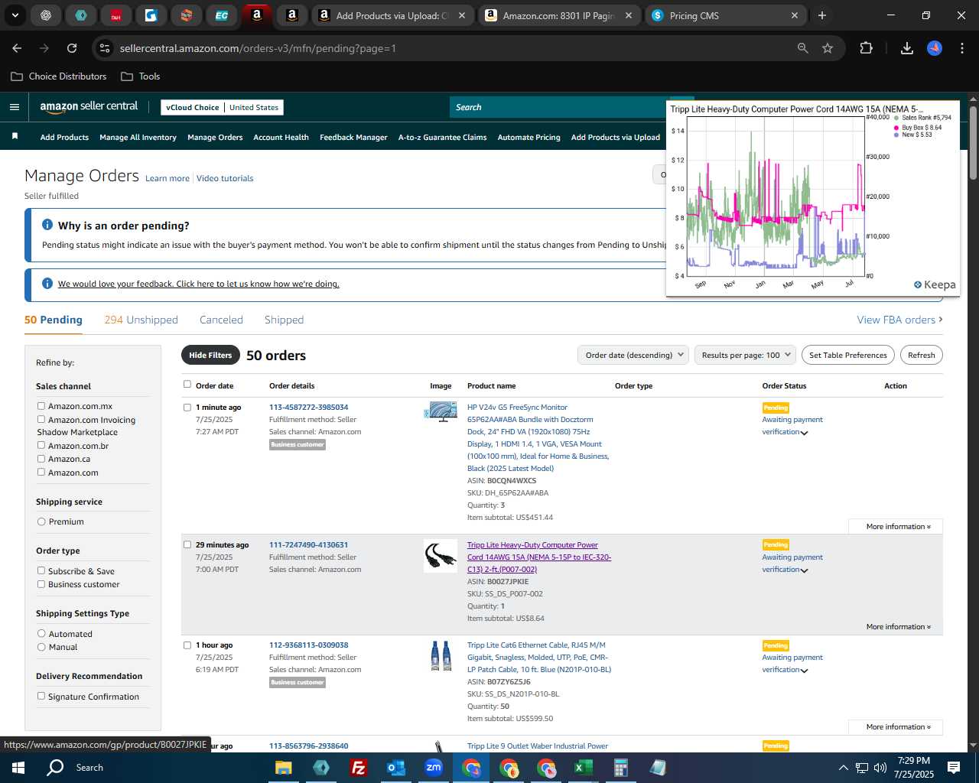Check the Signature Confirmation filter
The height and width of the screenshot is (783, 979).
tap(41, 696)
